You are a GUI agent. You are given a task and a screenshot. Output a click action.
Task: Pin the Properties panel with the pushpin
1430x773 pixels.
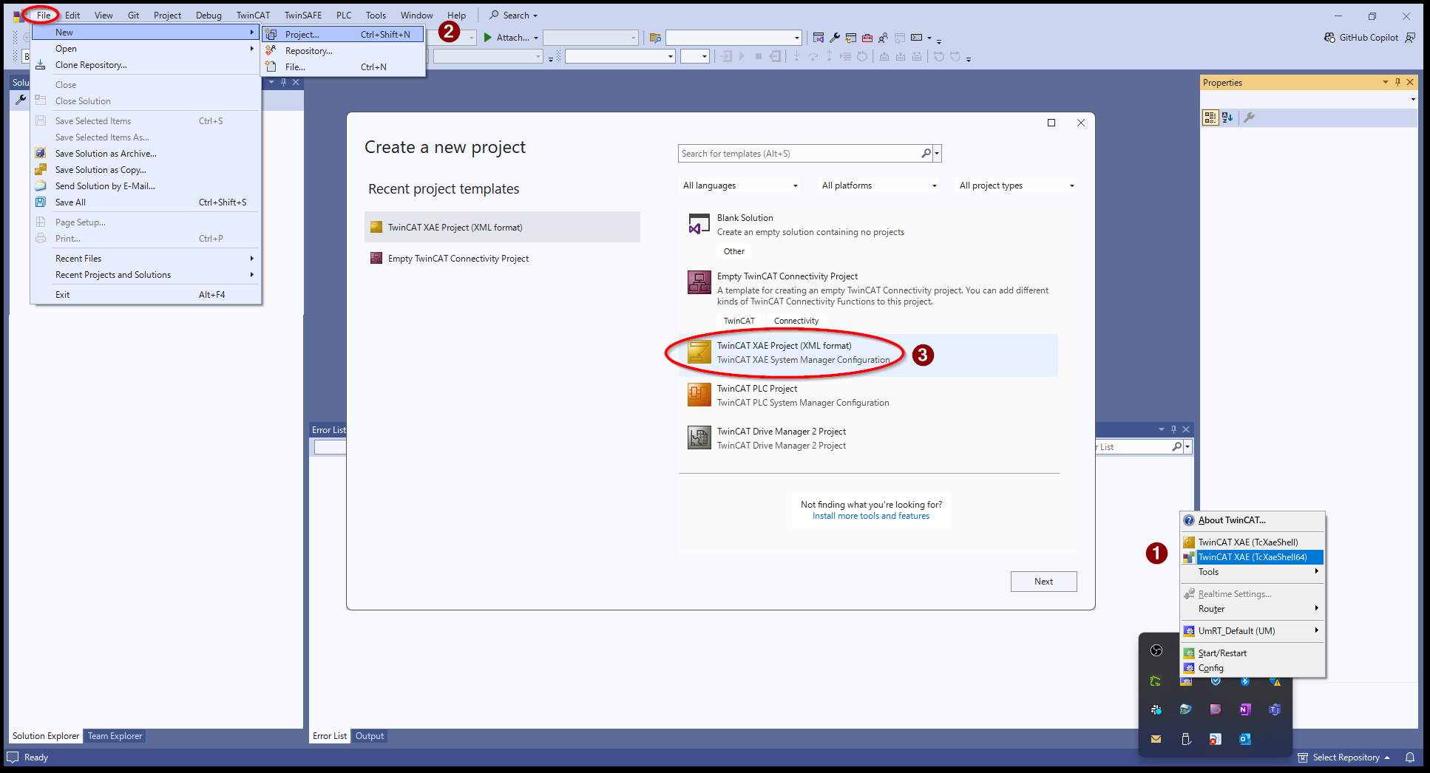[1397, 82]
